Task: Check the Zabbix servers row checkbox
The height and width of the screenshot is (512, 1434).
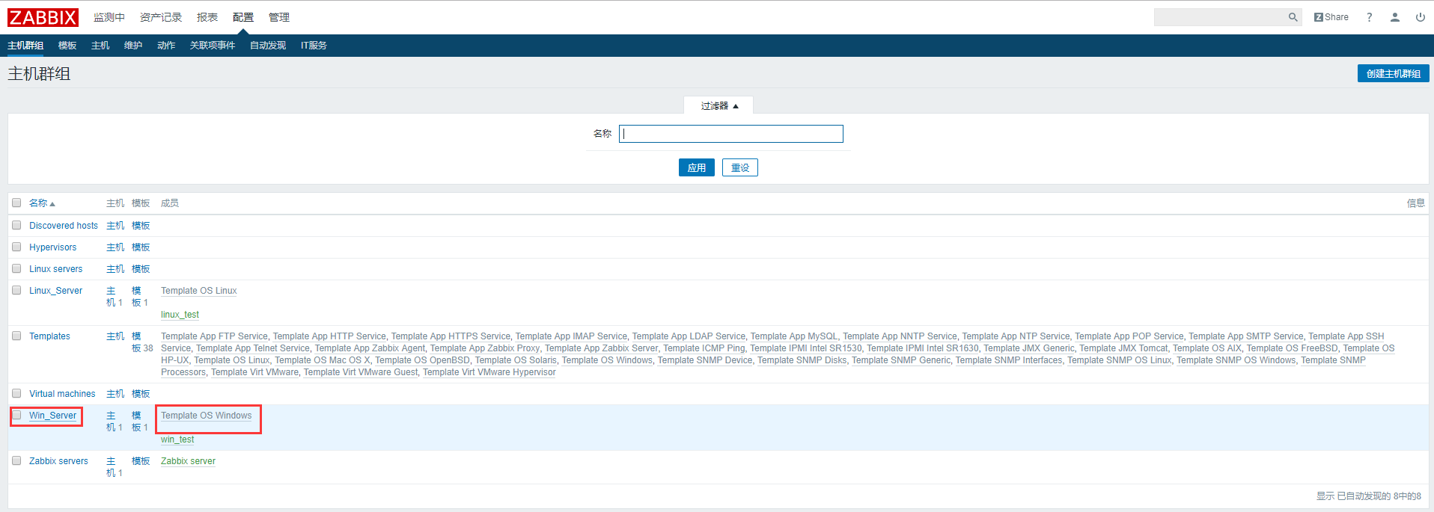Action: coord(16,460)
